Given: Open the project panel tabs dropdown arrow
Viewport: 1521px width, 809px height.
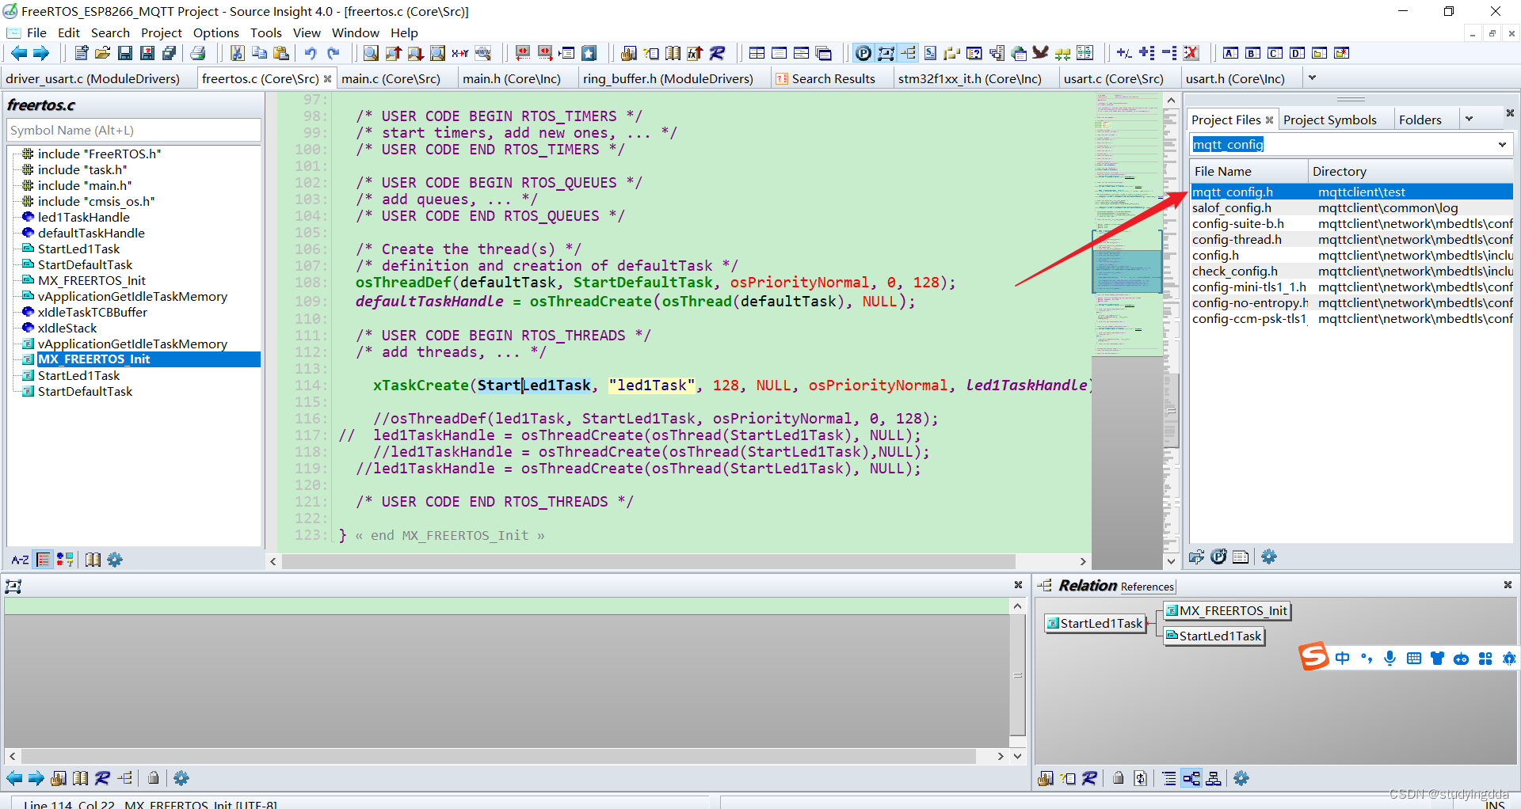Looking at the screenshot, I should pyautogui.click(x=1469, y=120).
